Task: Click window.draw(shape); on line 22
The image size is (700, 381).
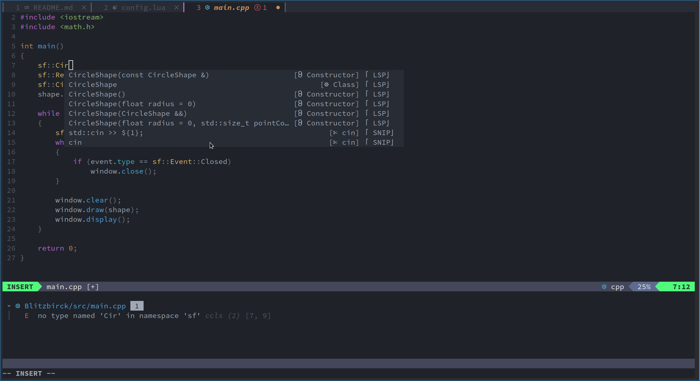Action: [97, 210]
